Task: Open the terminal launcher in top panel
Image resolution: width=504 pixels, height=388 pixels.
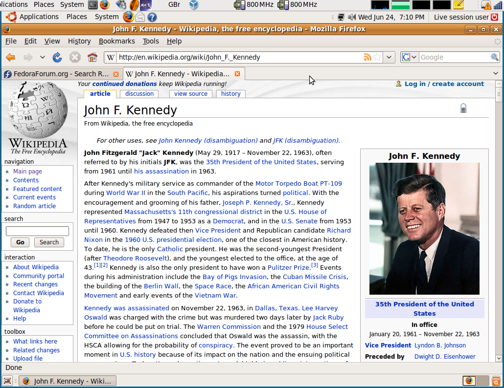Action: coord(93,4)
